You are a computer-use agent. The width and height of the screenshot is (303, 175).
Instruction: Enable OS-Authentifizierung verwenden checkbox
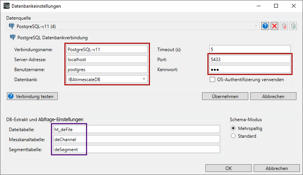point(212,80)
